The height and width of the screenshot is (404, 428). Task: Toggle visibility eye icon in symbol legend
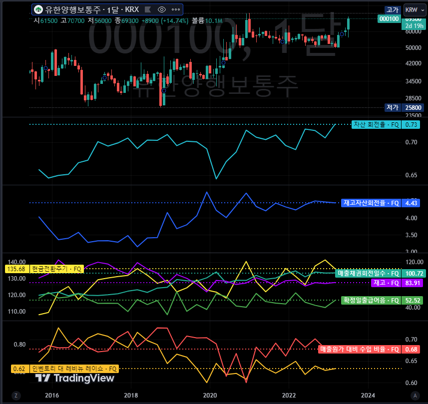coord(162,10)
